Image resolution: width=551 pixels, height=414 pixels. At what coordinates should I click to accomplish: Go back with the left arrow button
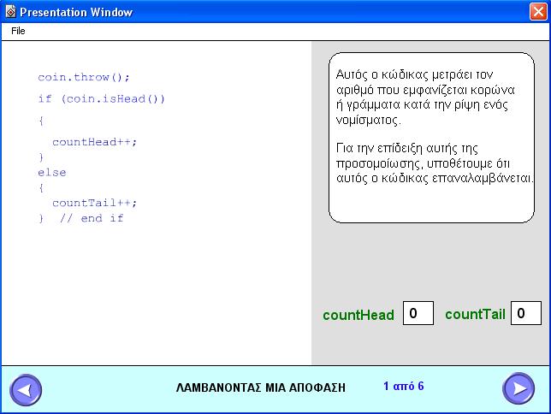26,390
